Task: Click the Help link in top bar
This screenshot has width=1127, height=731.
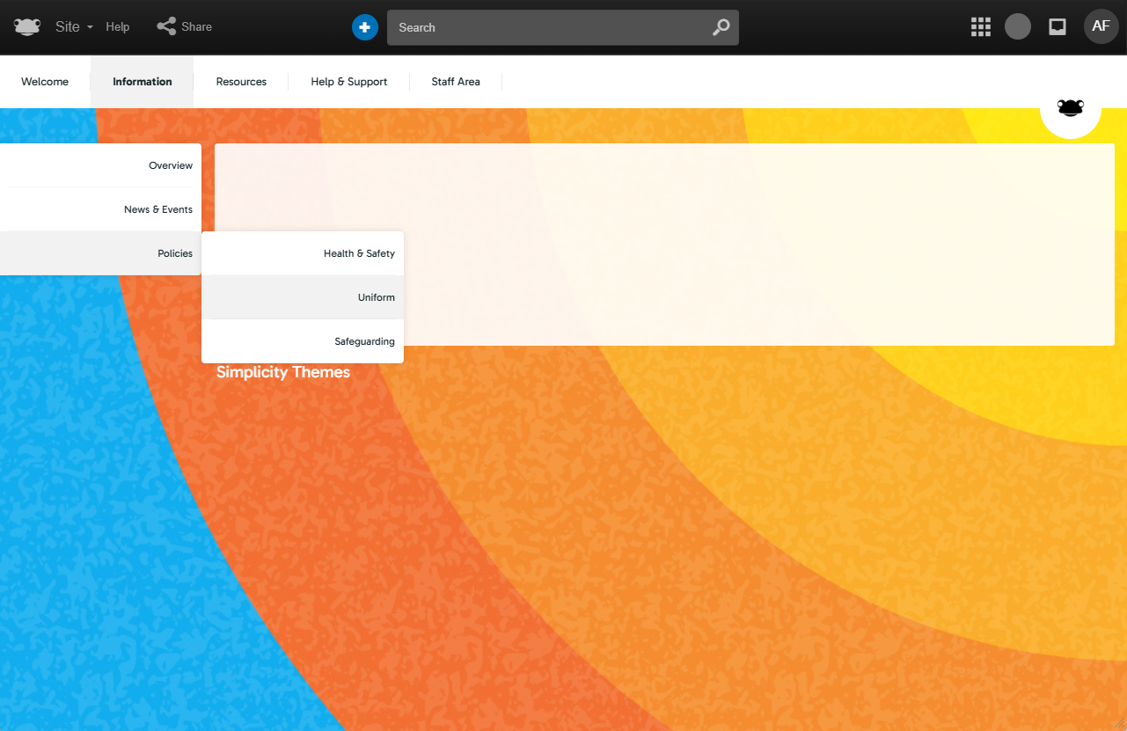Action: (118, 27)
